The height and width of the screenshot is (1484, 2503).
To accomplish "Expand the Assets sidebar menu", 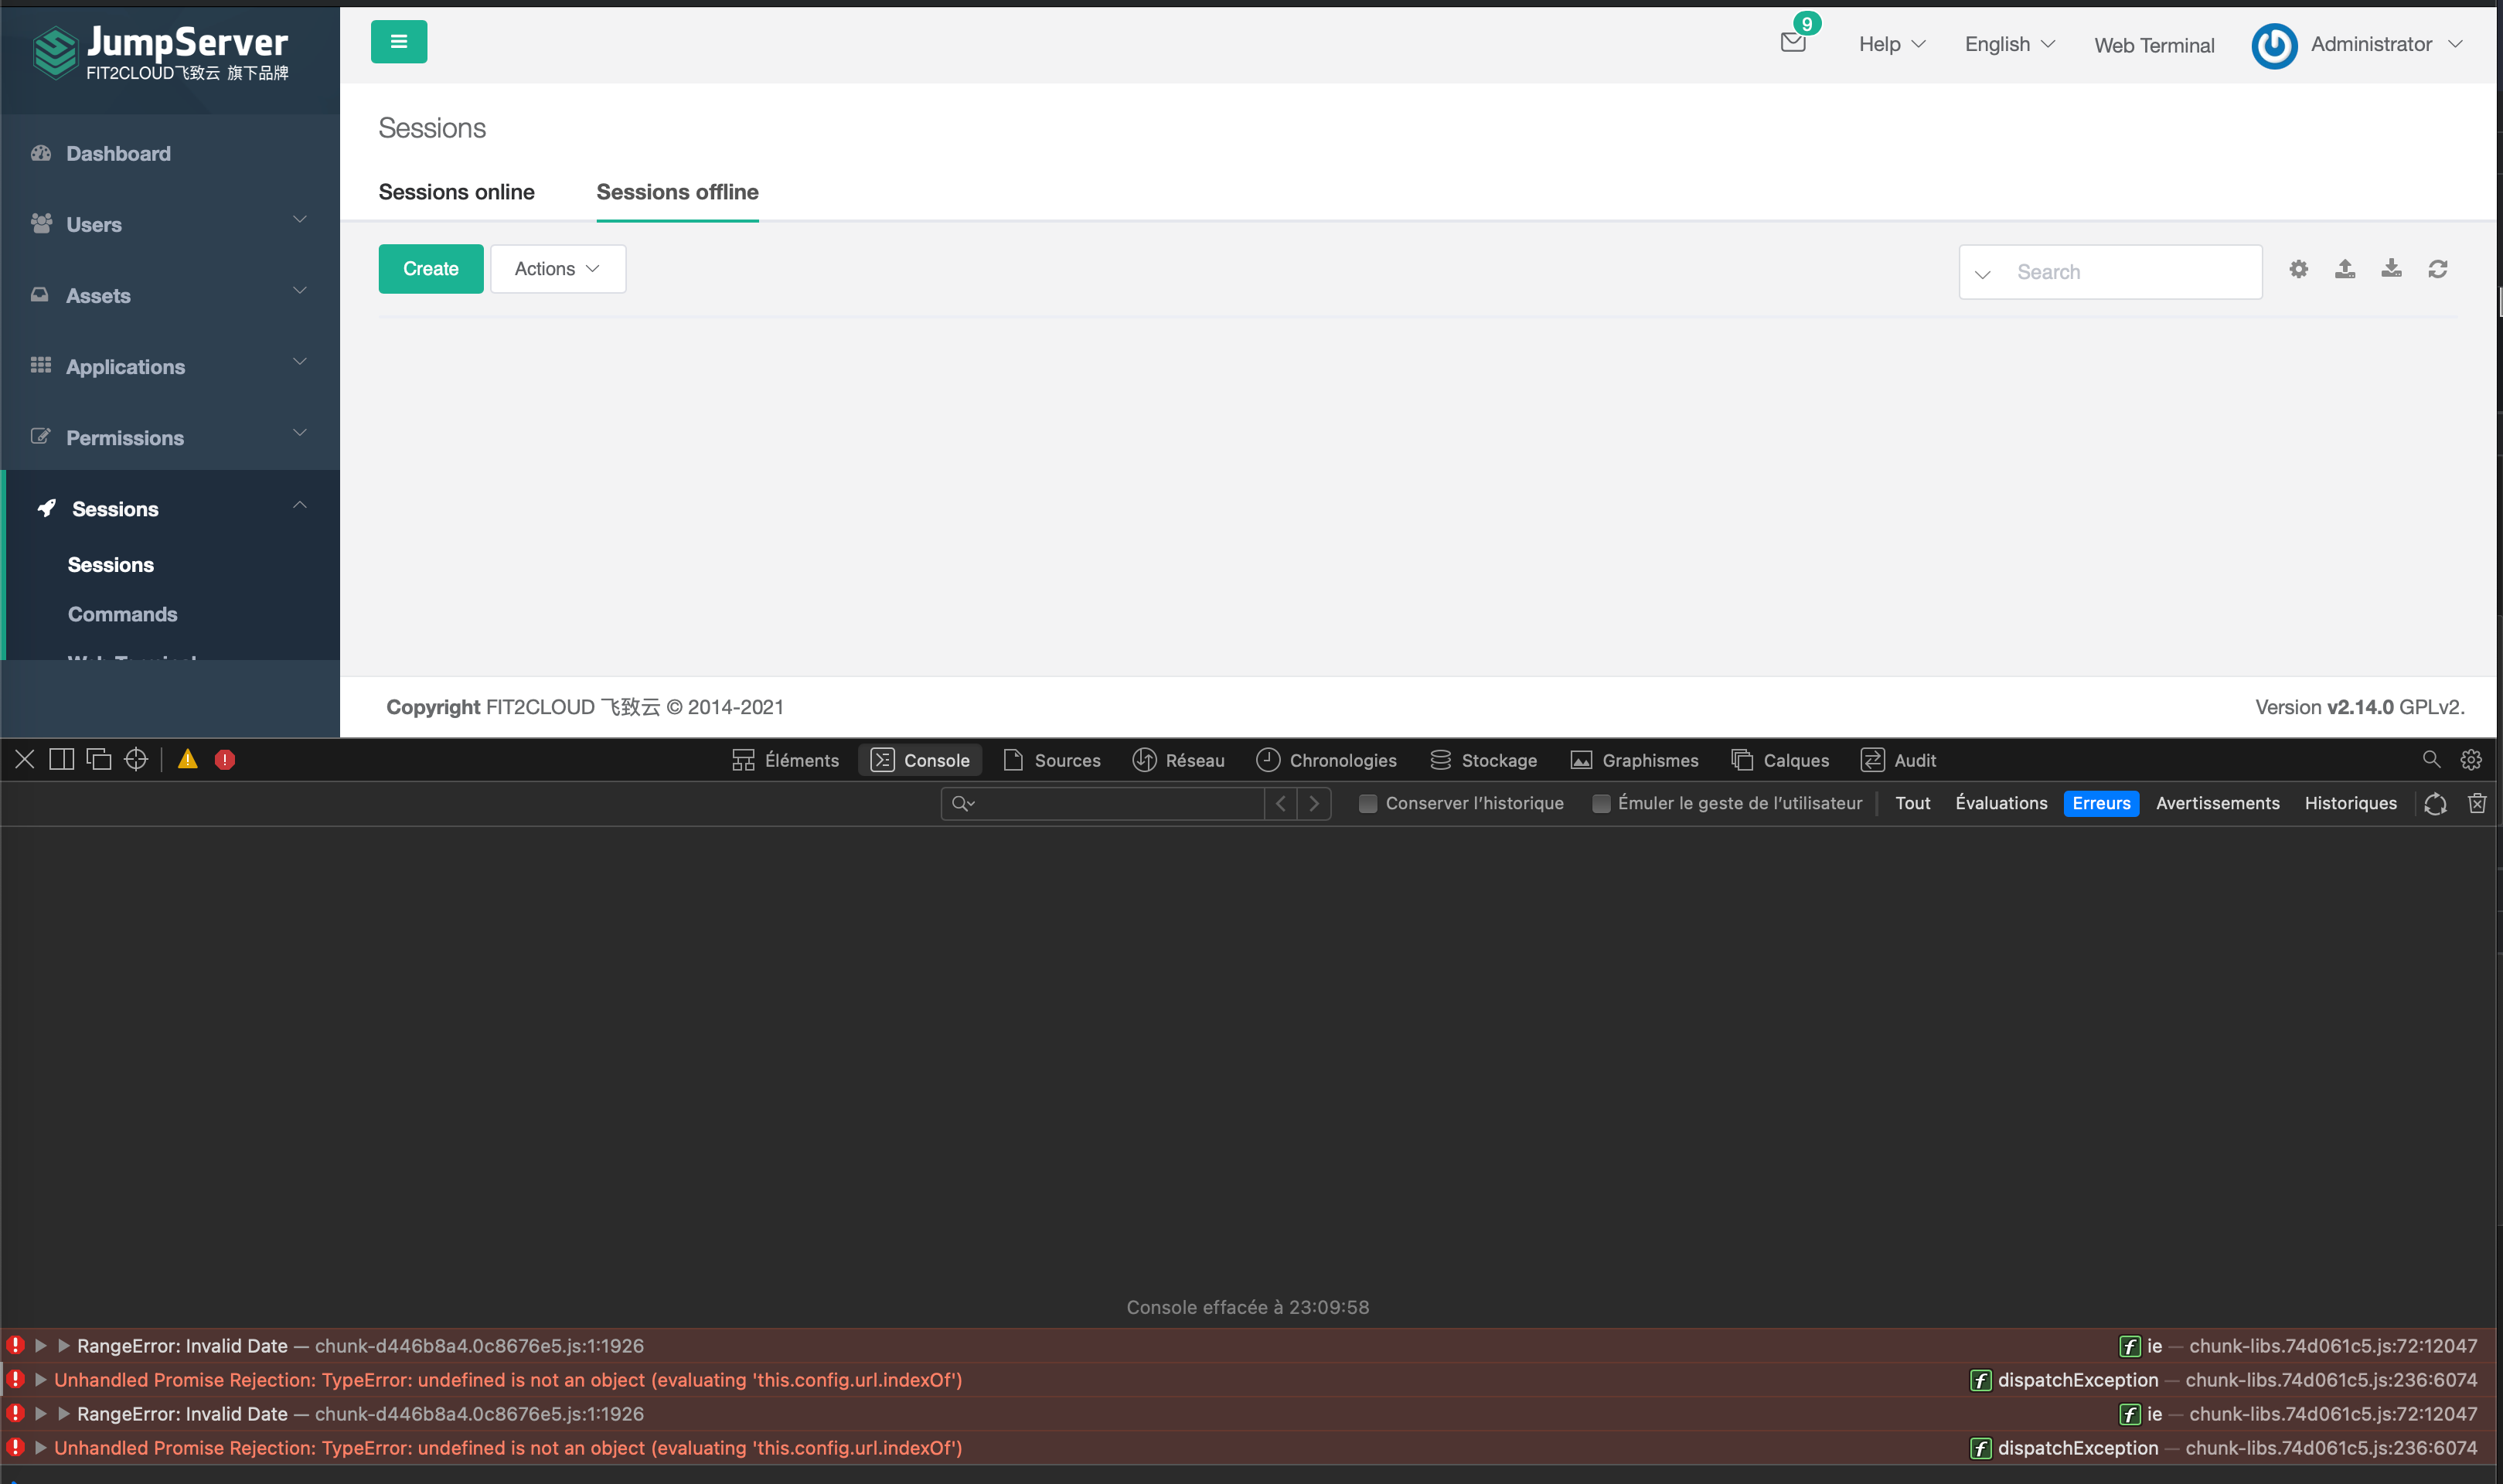I will click(170, 295).
